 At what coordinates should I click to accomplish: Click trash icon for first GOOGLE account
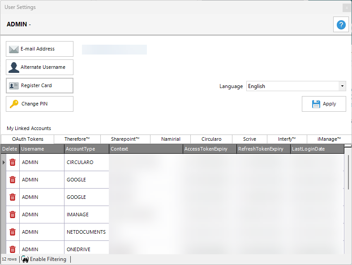pos(13,180)
